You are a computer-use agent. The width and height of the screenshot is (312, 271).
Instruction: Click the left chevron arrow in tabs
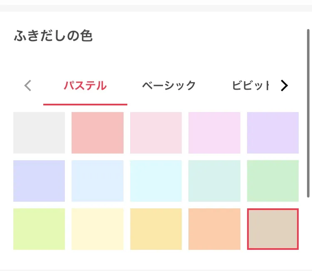click(28, 86)
